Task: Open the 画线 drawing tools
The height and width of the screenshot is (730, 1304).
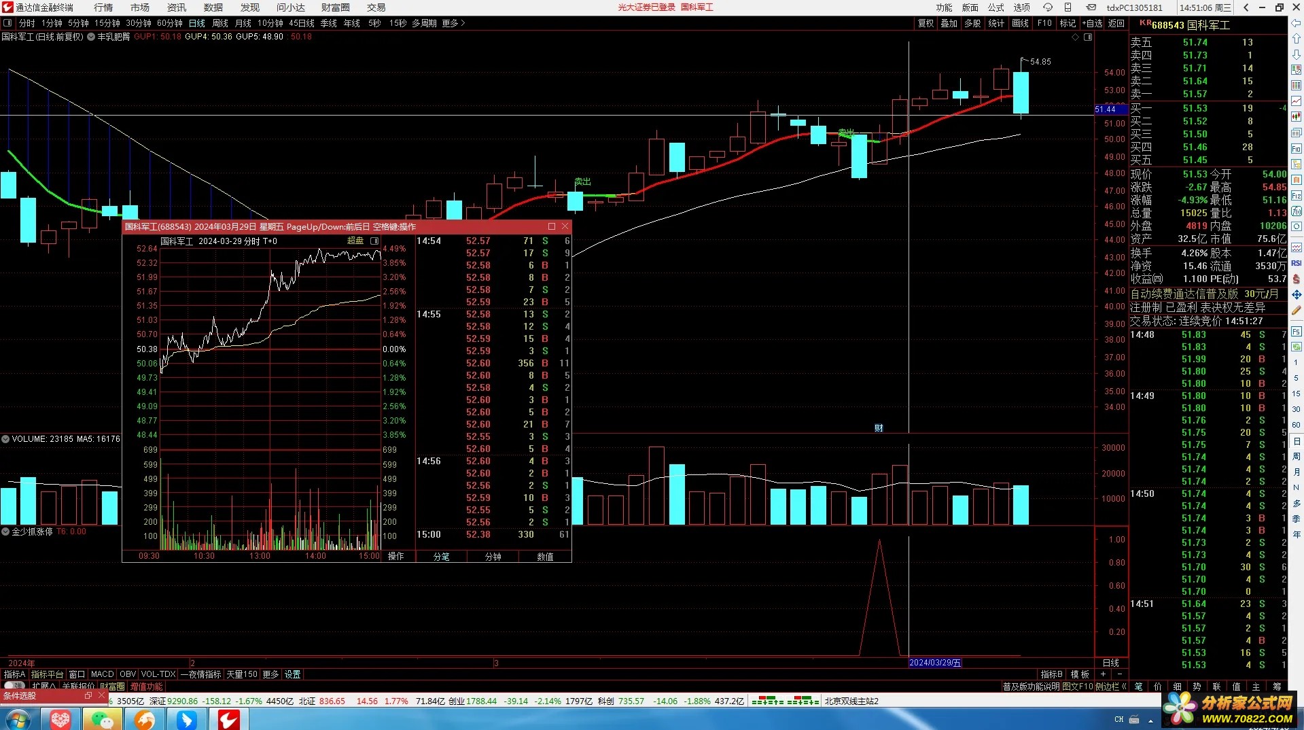Action: point(1020,23)
